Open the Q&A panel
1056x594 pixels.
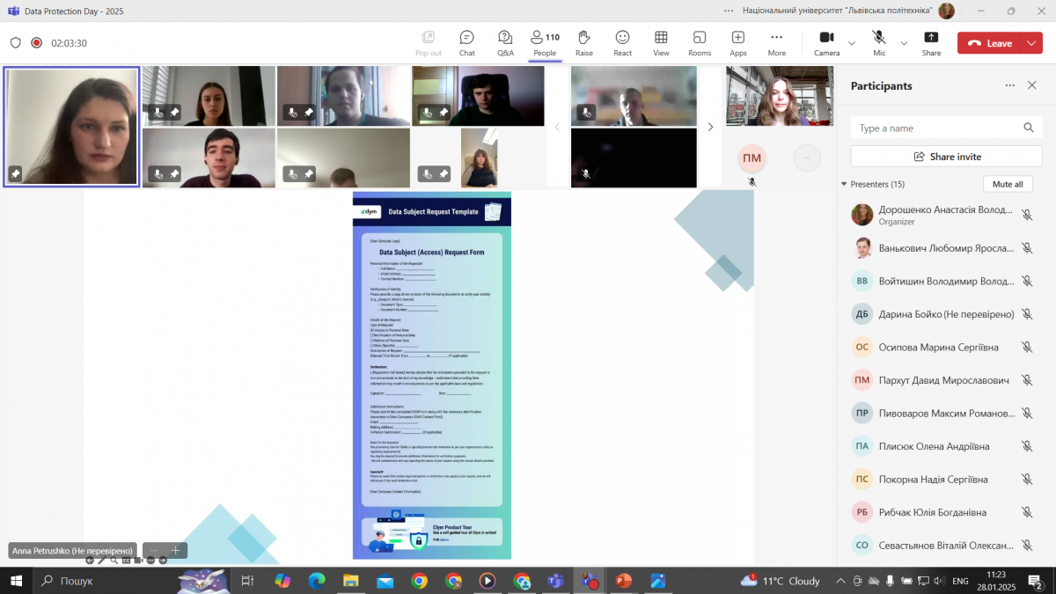(505, 43)
